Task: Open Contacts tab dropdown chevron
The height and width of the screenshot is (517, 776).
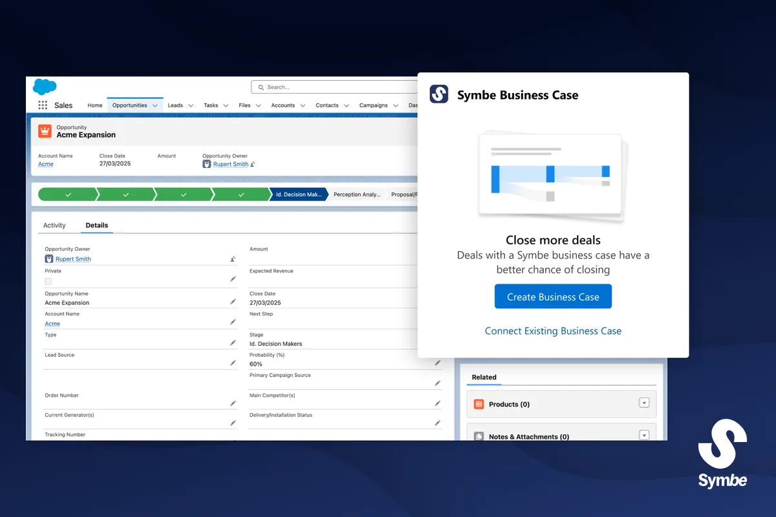Action: click(x=347, y=105)
